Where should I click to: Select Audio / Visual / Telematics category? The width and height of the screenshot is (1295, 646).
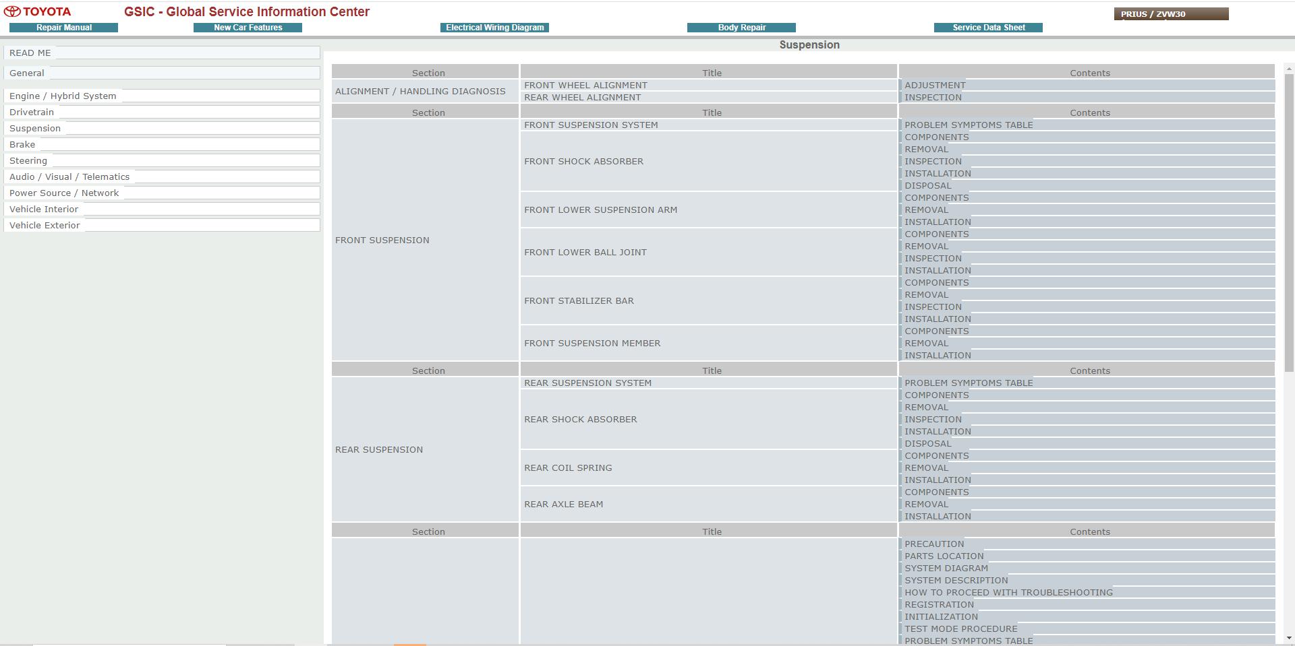(162, 176)
